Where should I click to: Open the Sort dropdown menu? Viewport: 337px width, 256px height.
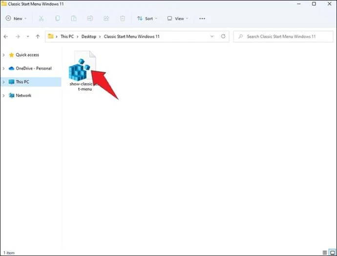tap(147, 19)
